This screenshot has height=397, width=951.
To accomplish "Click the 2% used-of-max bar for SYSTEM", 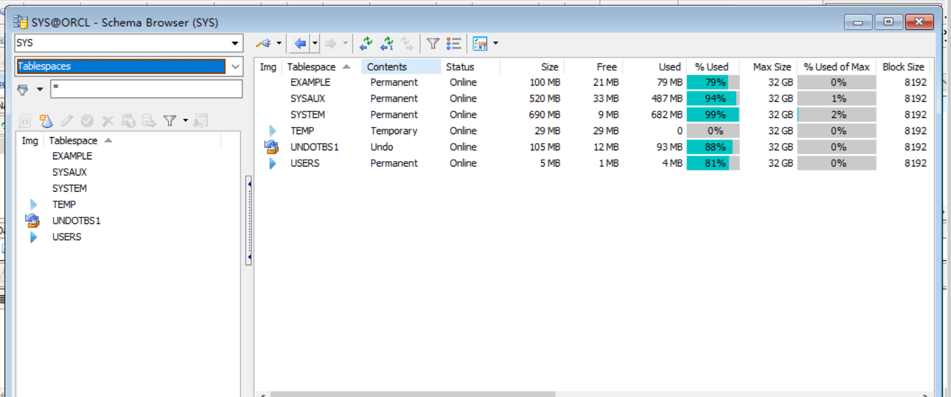I will pos(837,115).
